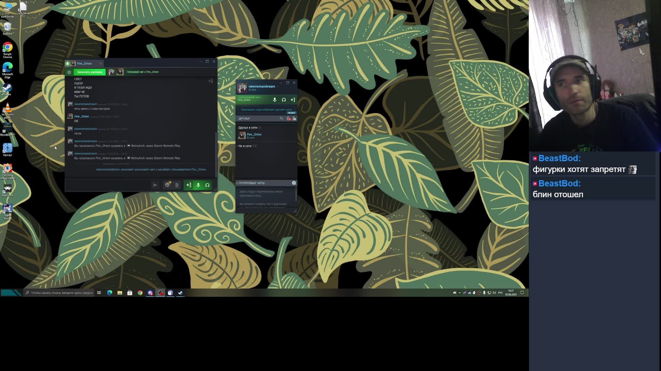Image resolution: width=661 pixels, height=371 pixels.
Task: Dismiss the hint with the ЯСНО! button
Action: pyautogui.click(x=291, y=113)
